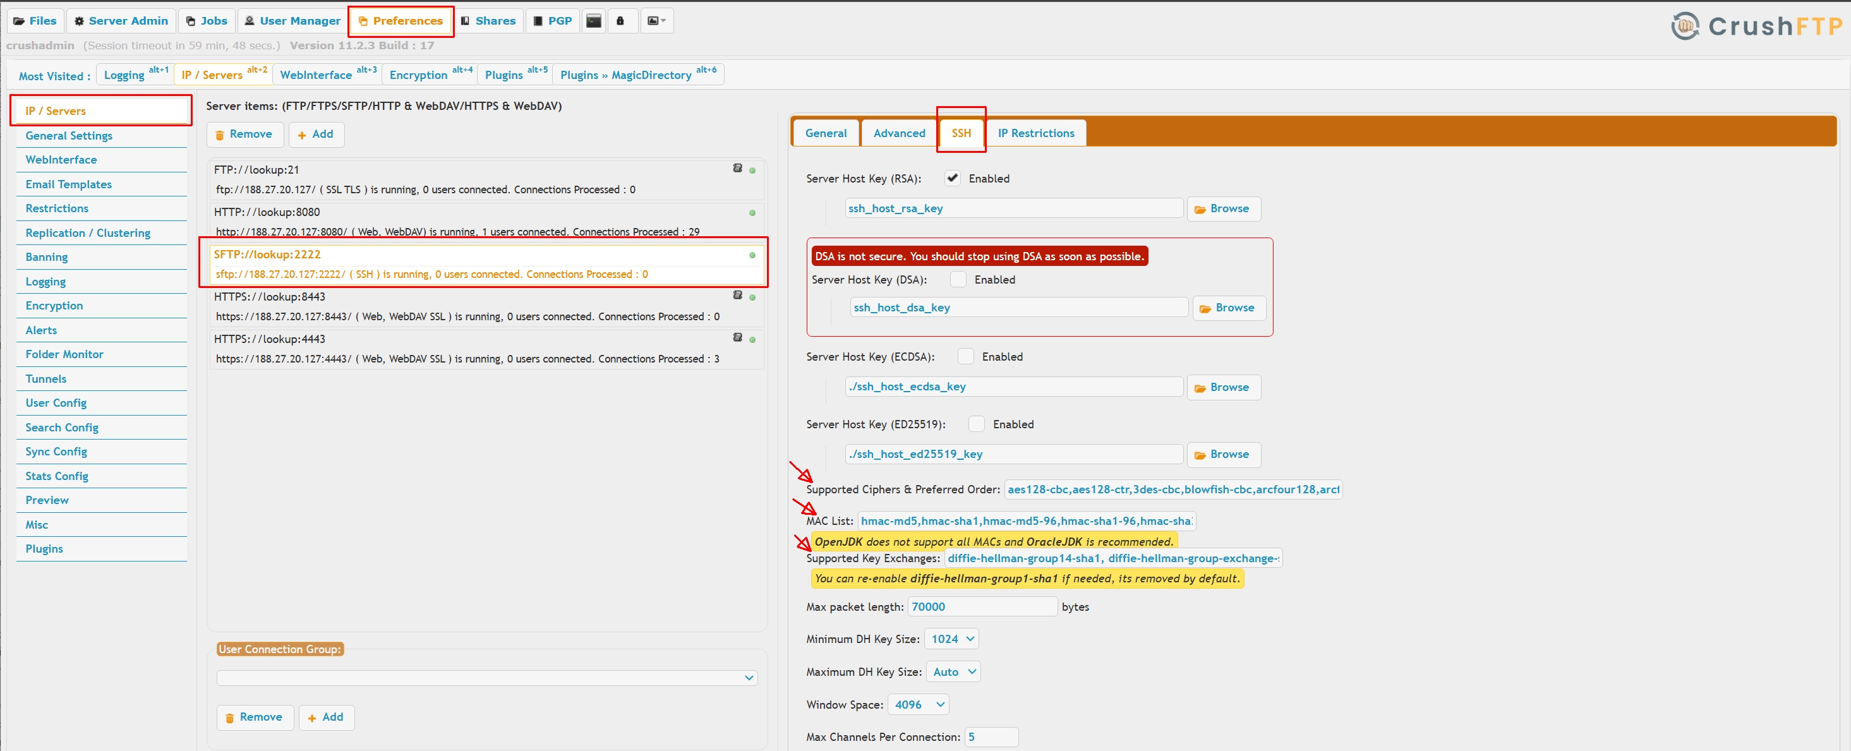Screen dimensions: 1851x751
Task: Expand the User Connection Group dropdown
Action: 486,678
